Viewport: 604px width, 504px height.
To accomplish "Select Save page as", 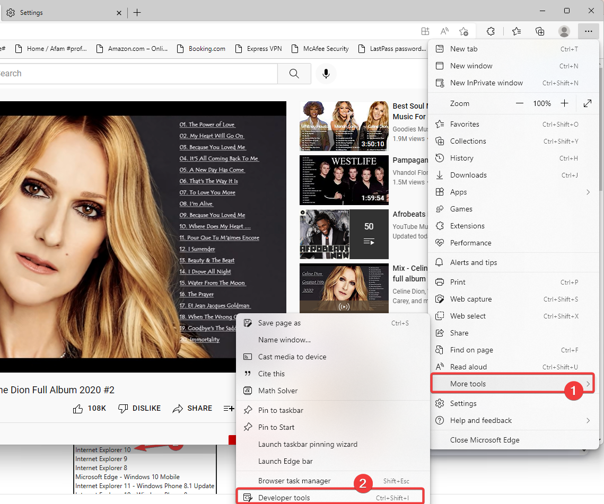I will [333, 323].
